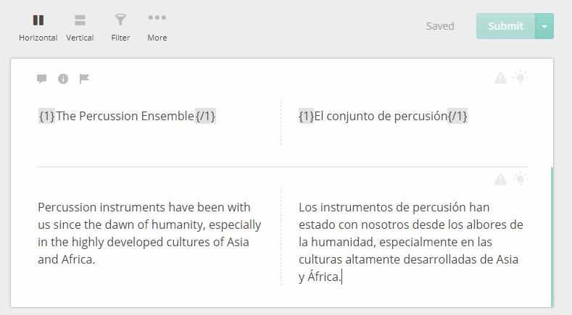Screen dimensions: 572x315
Task: Click the comment bubble icon
Action: 41,79
